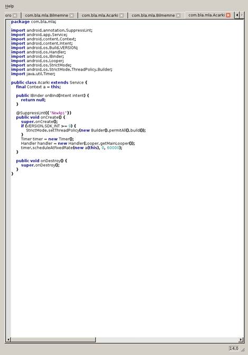
Task: Close the Bilmemne tab beside the active Acarki tab
Action: [178, 15]
